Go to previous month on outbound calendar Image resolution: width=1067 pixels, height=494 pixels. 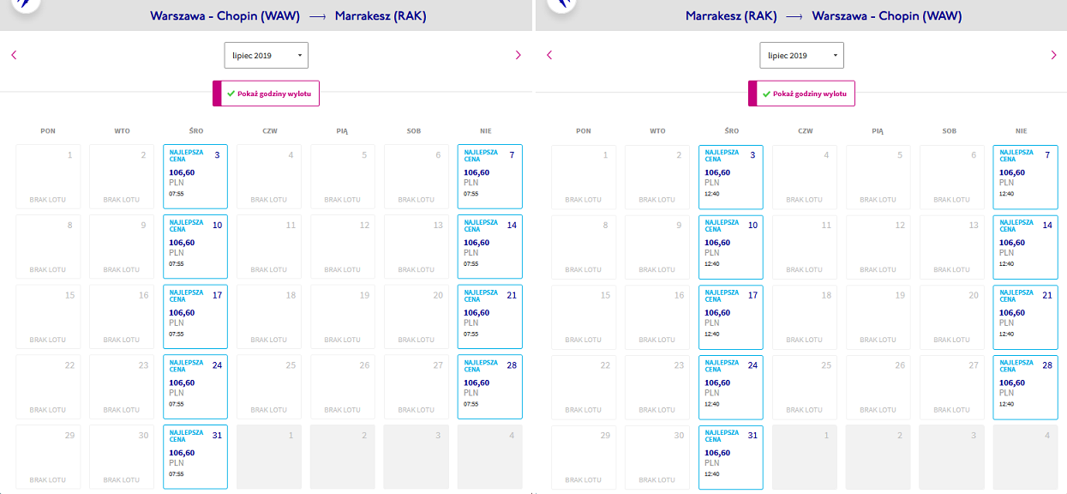[14, 55]
